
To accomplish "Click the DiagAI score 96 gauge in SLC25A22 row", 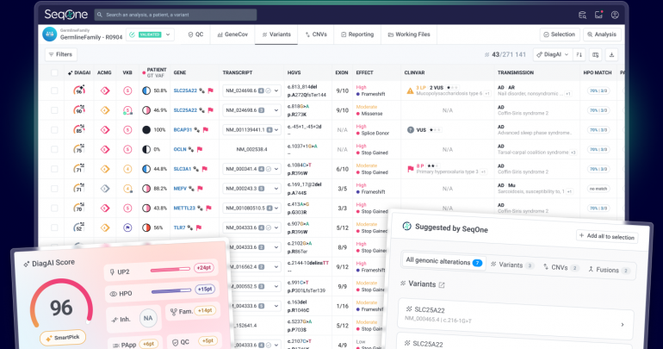I will pos(79,90).
